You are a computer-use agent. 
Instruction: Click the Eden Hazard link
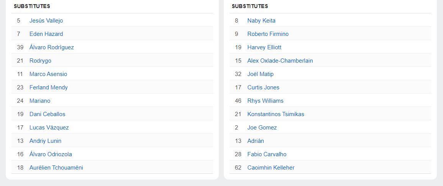46,34
